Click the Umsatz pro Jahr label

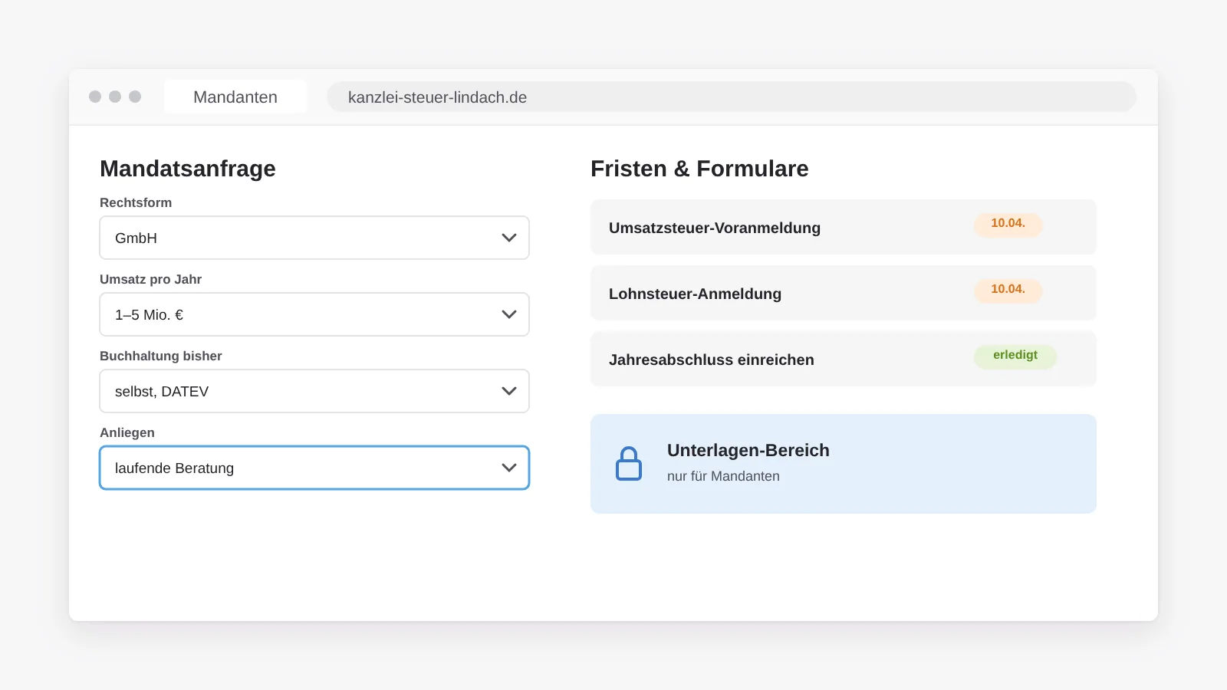(x=150, y=279)
